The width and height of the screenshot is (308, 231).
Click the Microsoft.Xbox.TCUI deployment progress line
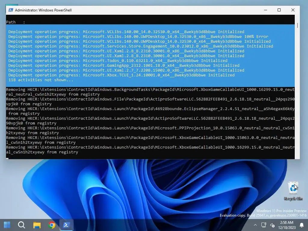[x=122, y=75]
